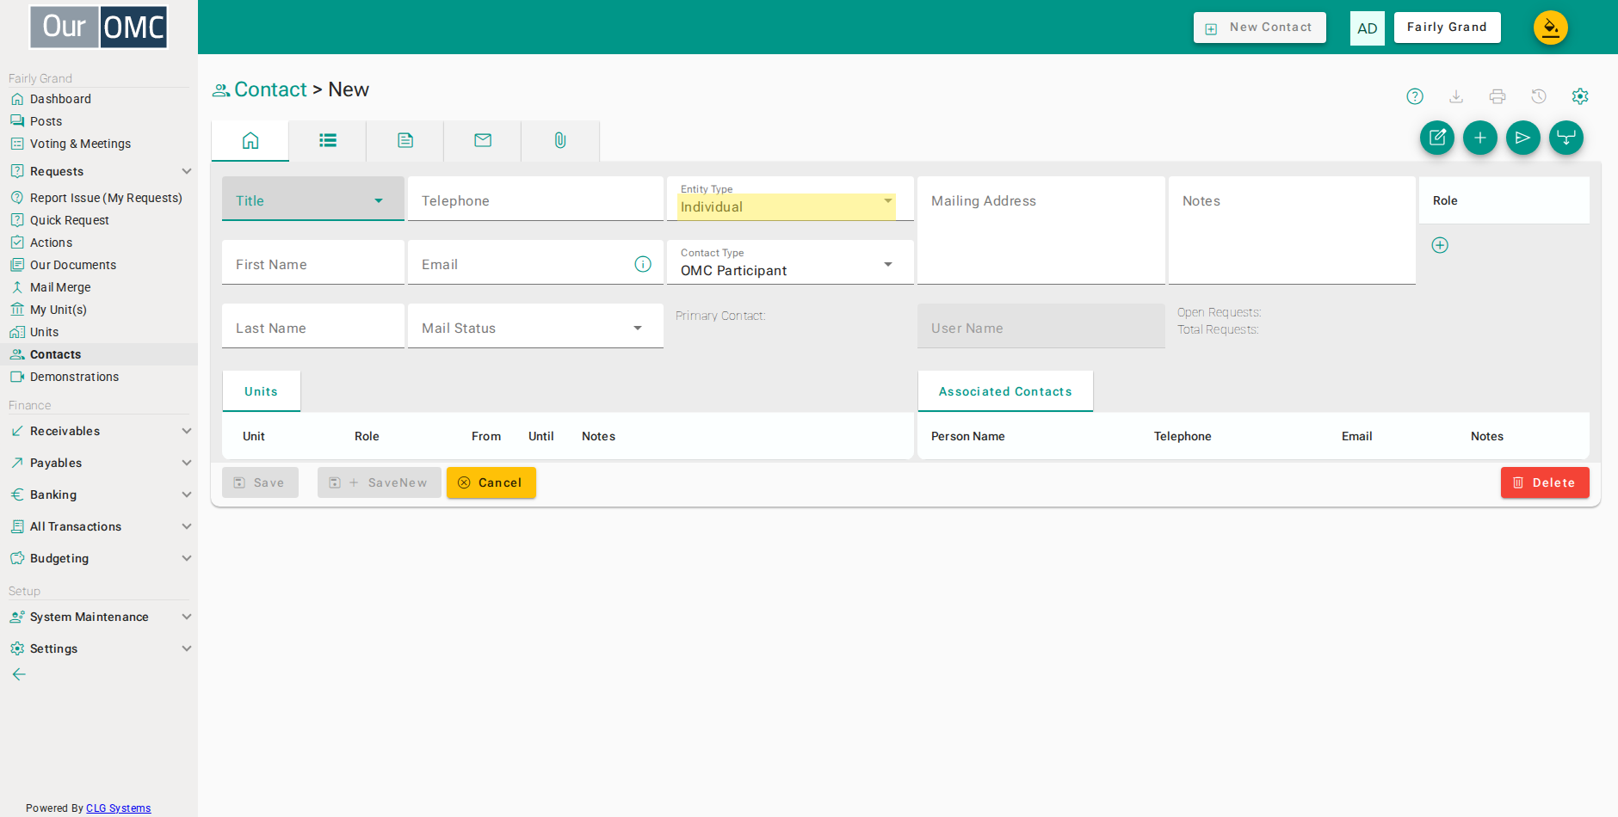Switch to the home tab
1618x817 pixels.
[250, 140]
